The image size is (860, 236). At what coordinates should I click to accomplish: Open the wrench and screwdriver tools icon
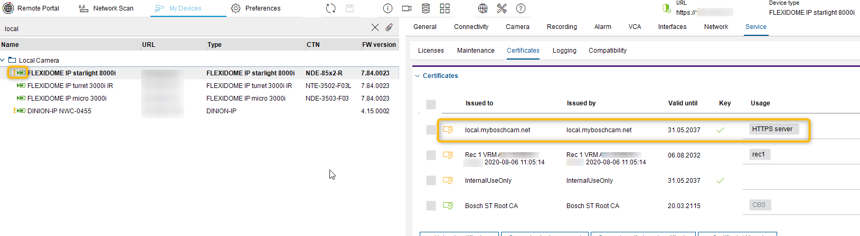(x=502, y=8)
